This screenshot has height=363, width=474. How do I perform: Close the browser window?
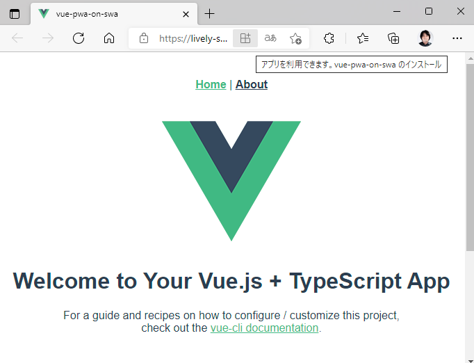click(460, 12)
